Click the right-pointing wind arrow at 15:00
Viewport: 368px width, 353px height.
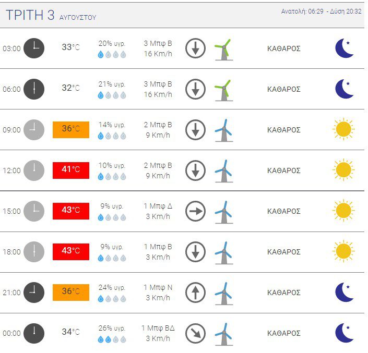[x=195, y=211]
